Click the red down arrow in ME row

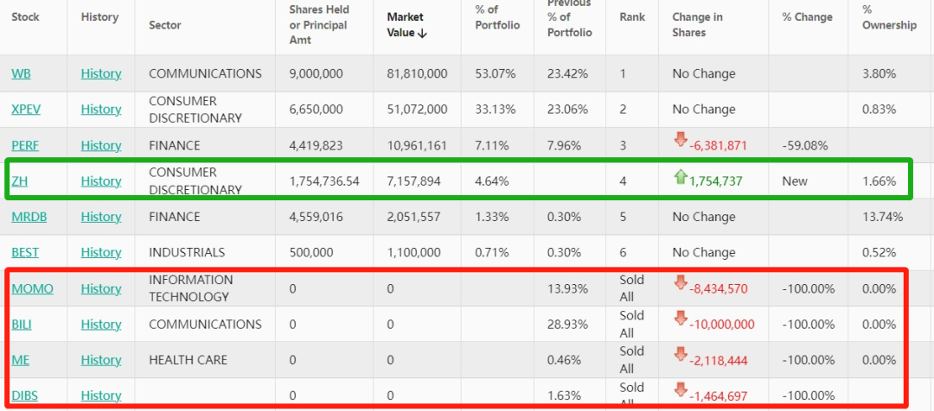(x=681, y=355)
